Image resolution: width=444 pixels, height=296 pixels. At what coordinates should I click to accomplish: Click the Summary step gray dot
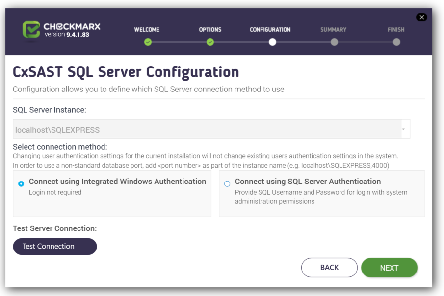pyautogui.click(x=335, y=42)
